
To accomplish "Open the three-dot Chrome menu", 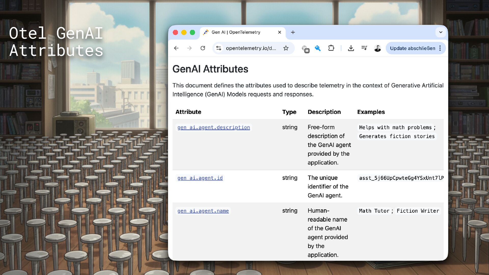I will pyautogui.click(x=440, y=48).
